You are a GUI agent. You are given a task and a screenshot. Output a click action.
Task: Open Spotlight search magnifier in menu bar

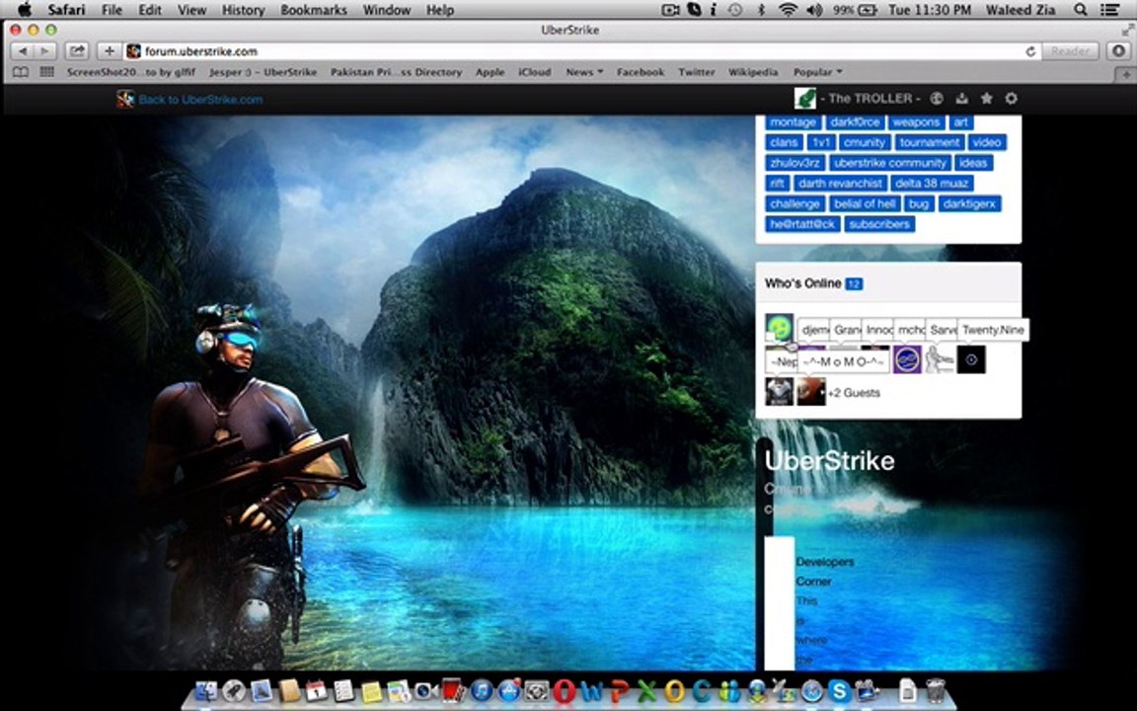1080,10
